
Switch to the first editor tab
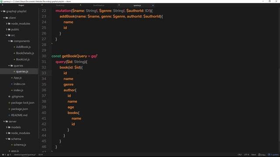[60, 5]
